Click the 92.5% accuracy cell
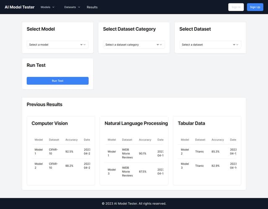Viewport: 268px width, 209px height. point(69,151)
